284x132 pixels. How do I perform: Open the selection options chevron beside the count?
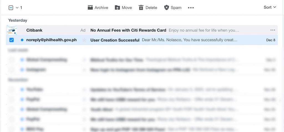(x=17, y=8)
